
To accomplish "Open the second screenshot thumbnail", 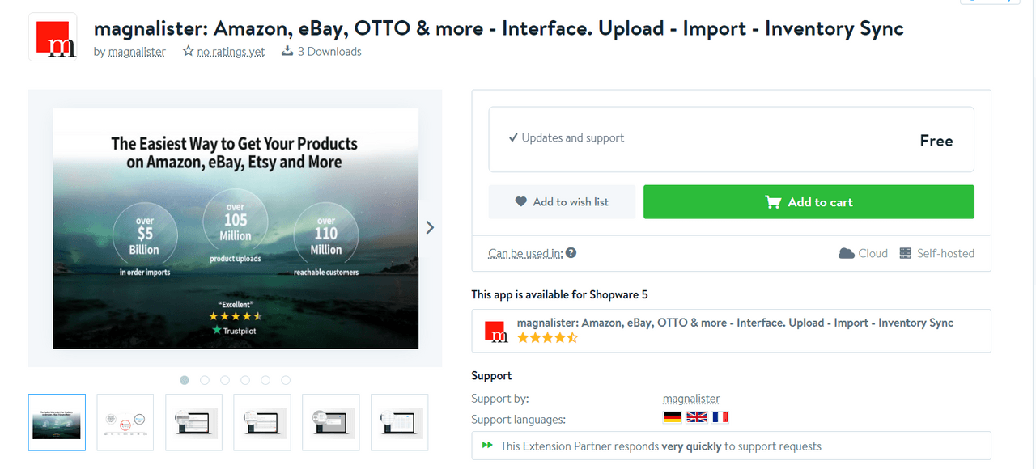I will click(x=125, y=422).
